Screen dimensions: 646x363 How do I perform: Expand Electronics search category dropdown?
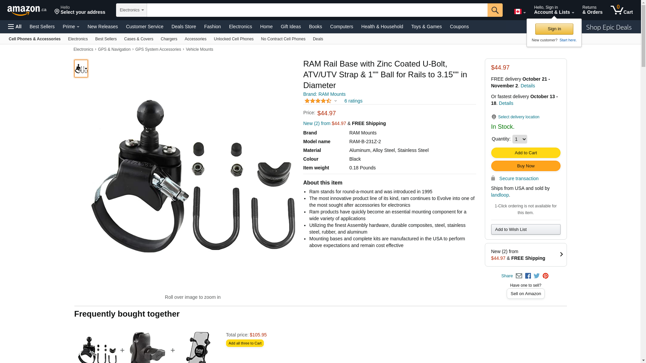click(x=132, y=10)
